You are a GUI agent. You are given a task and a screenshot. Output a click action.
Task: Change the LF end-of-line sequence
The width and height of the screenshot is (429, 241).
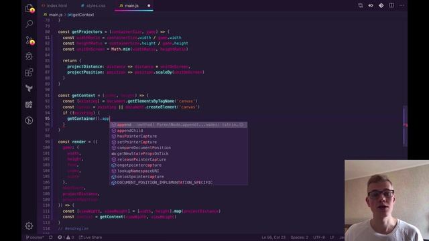[x=332, y=238]
